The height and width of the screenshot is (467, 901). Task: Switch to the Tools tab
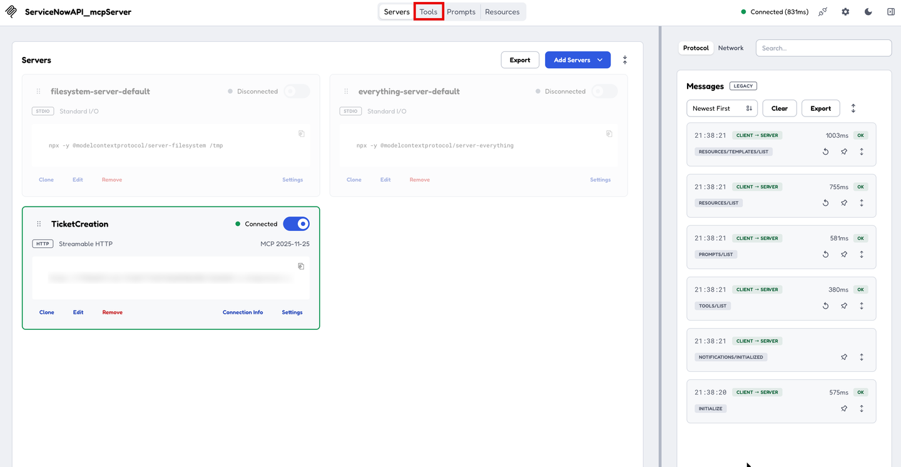pos(429,12)
